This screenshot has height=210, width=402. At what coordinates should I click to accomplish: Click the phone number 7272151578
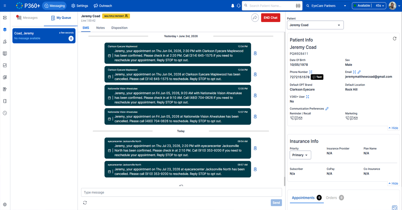299,77
